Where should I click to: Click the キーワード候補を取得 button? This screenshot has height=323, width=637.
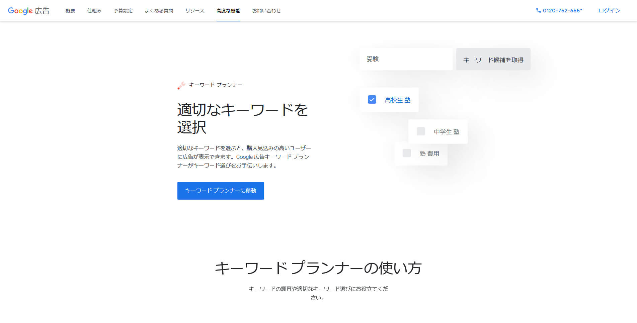493,60
